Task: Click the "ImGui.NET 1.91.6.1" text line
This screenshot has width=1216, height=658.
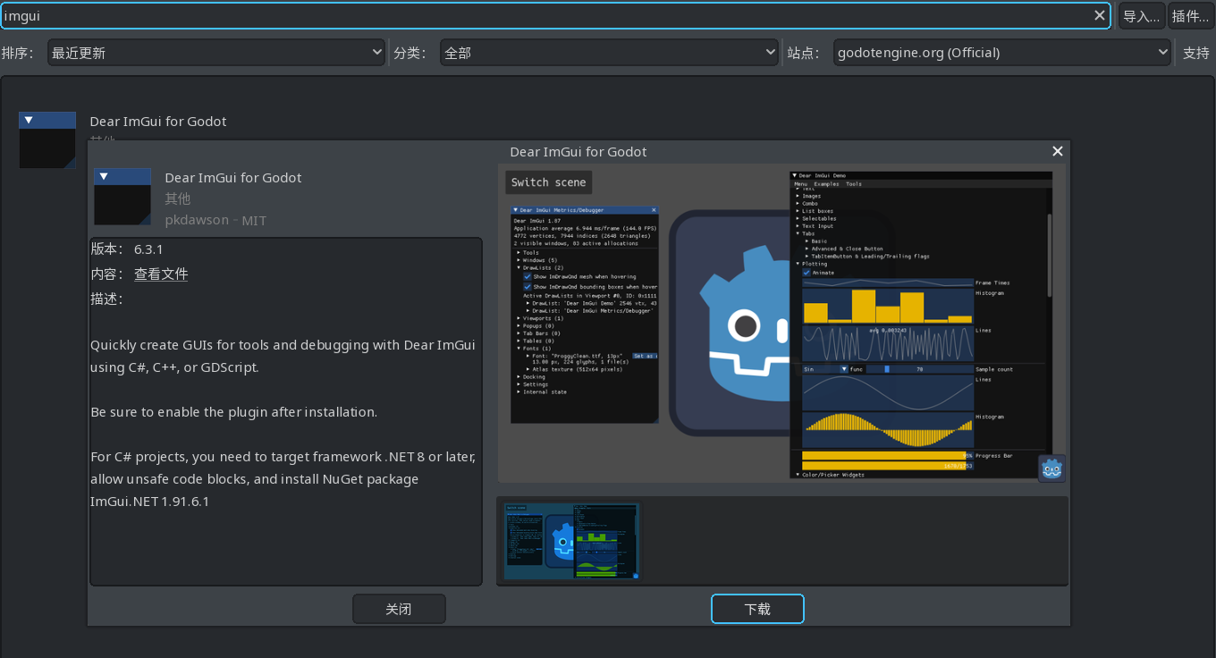Action: tap(149, 502)
